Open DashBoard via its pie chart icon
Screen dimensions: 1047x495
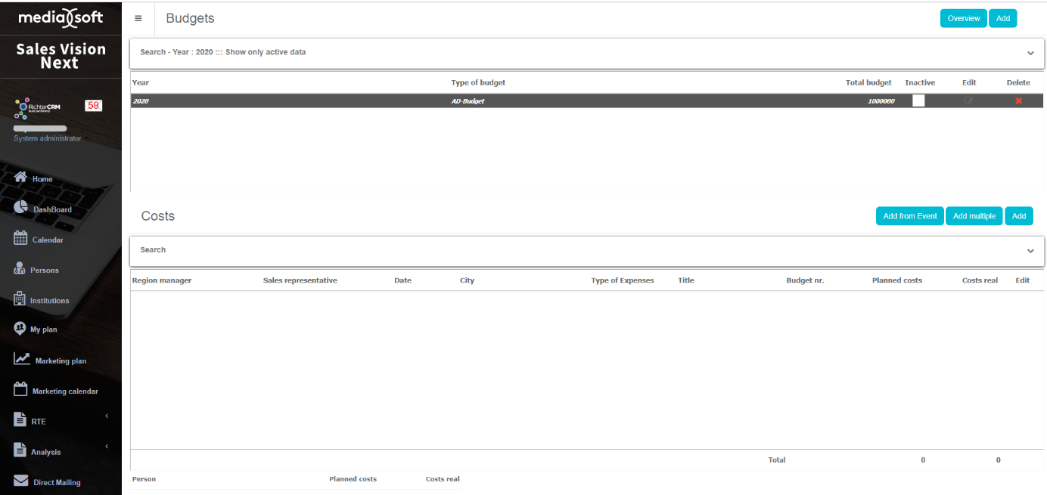[20, 207]
